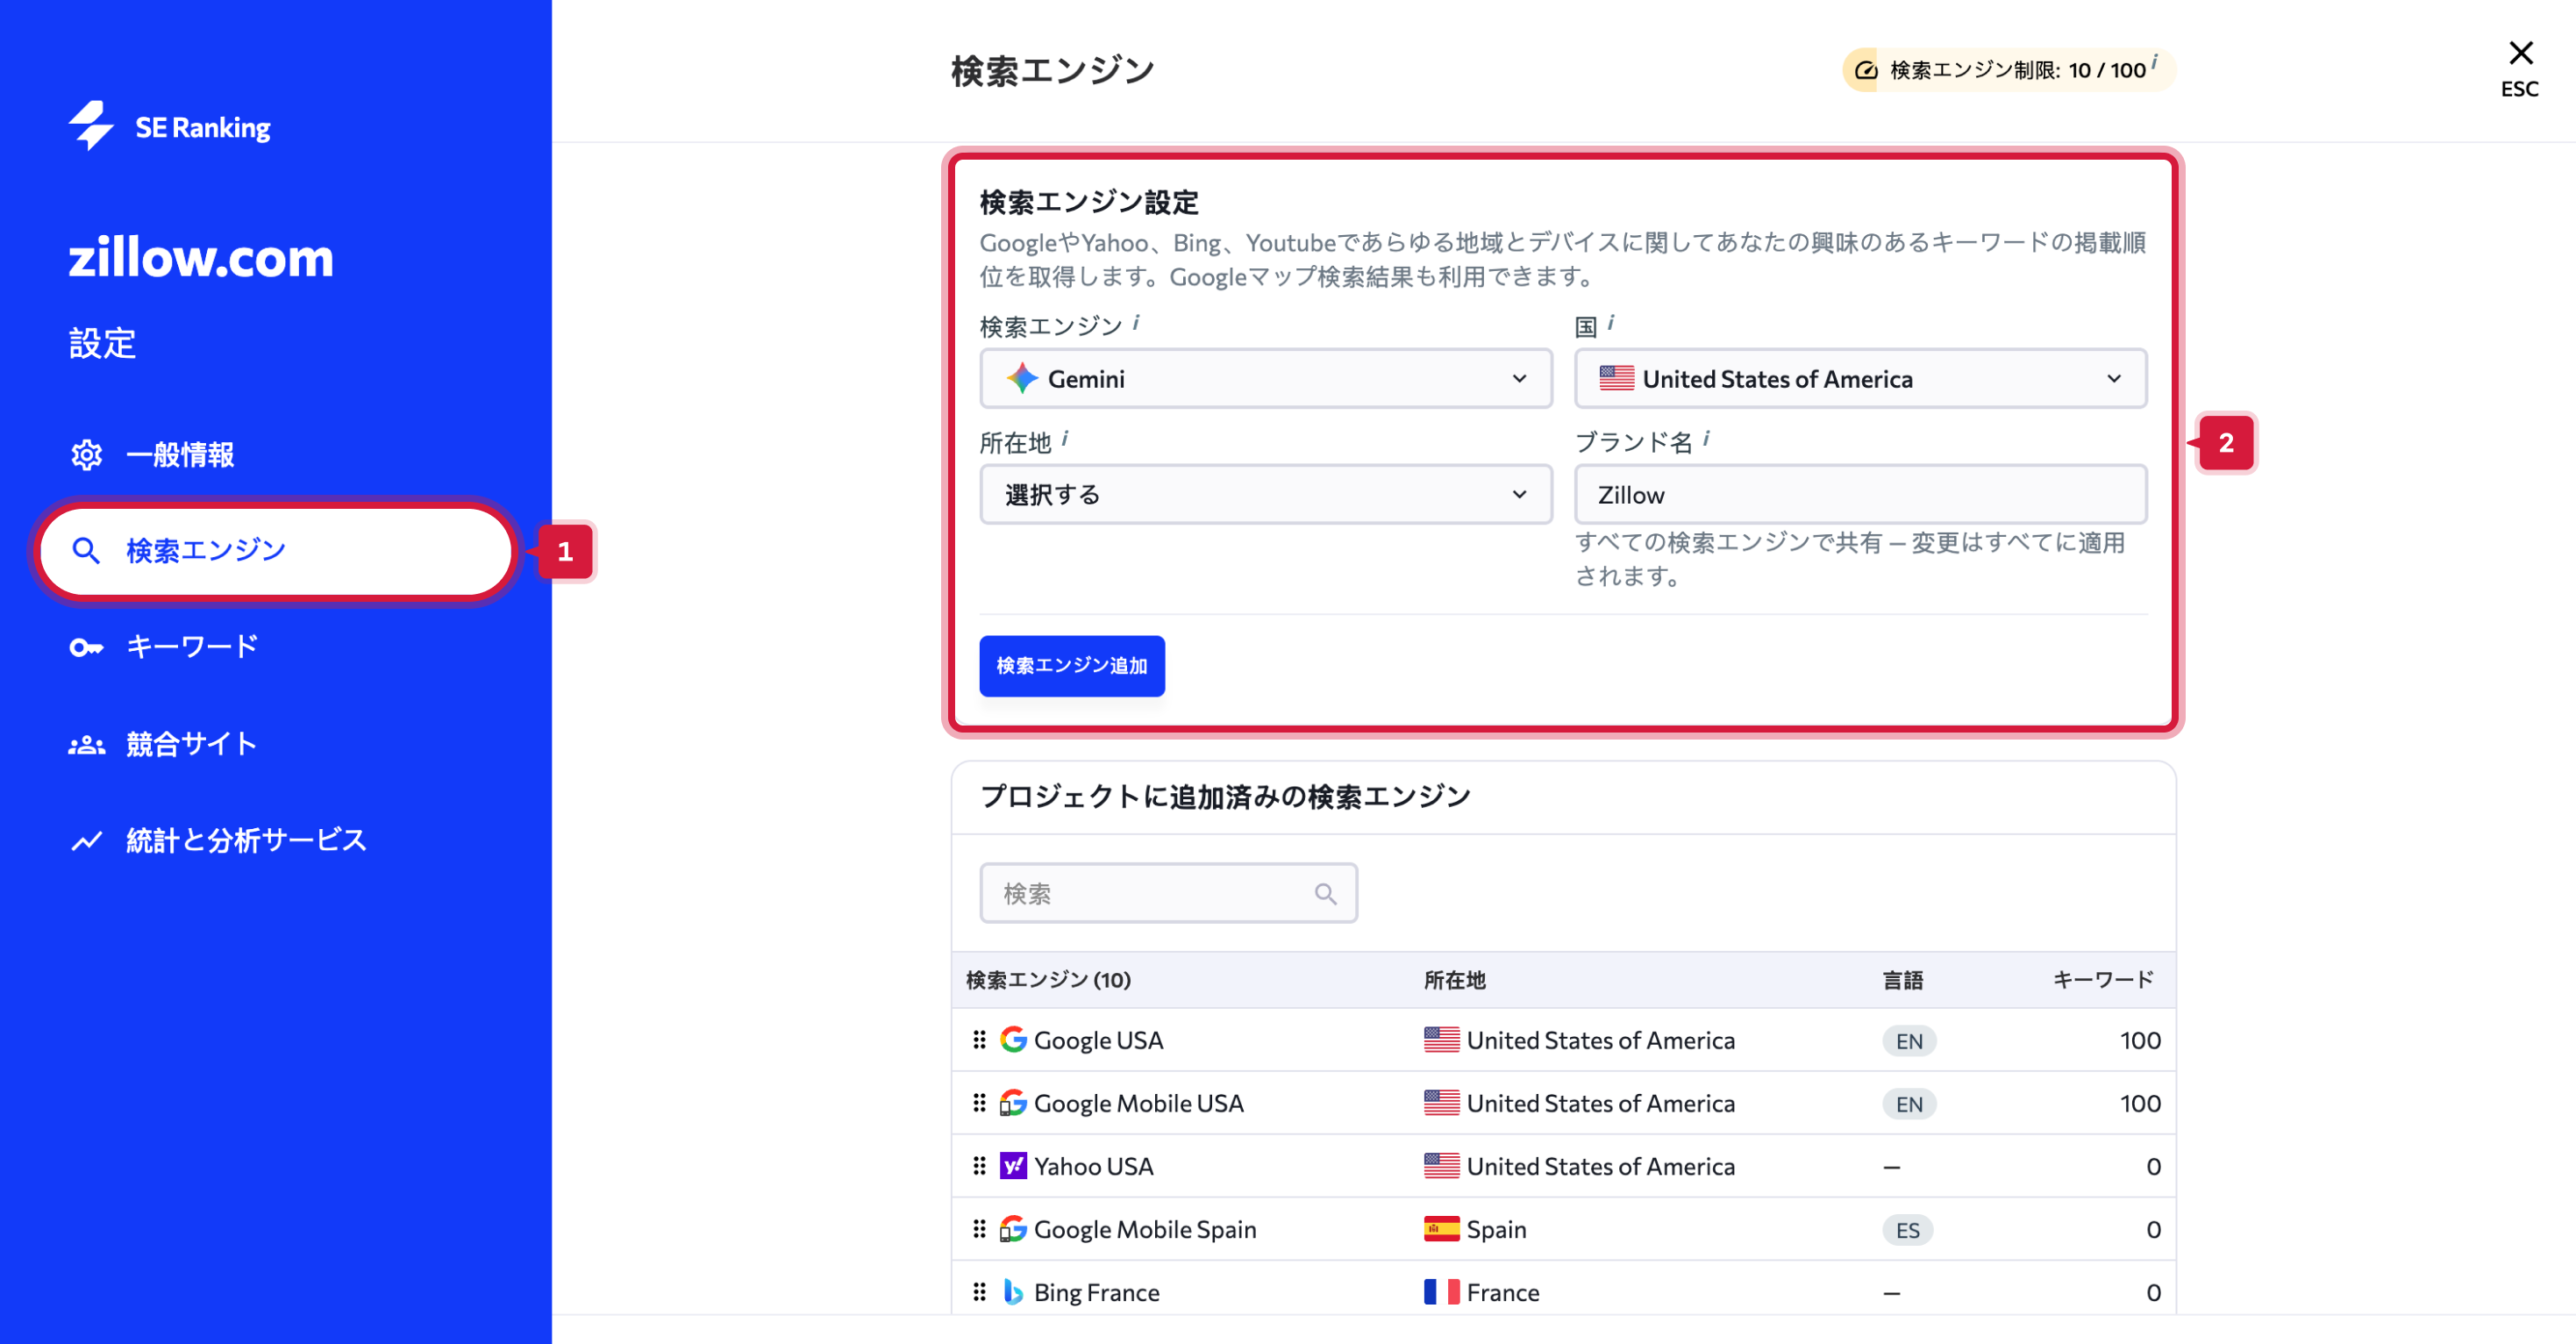
Task: Click the Bing icon next to Bing France
Action: pyautogui.click(x=1013, y=1292)
